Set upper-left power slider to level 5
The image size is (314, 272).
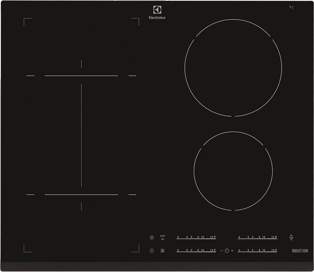click(192, 238)
